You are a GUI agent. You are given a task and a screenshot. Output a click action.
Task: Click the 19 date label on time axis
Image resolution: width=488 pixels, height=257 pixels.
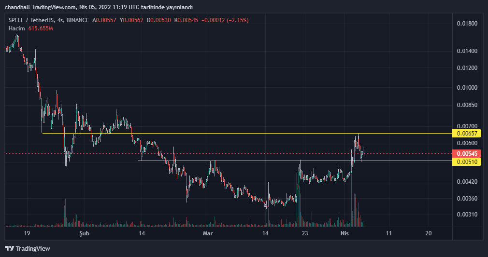click(27, 233)
